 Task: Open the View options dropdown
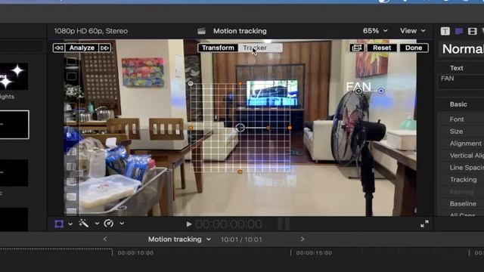[x=412, y=31]
